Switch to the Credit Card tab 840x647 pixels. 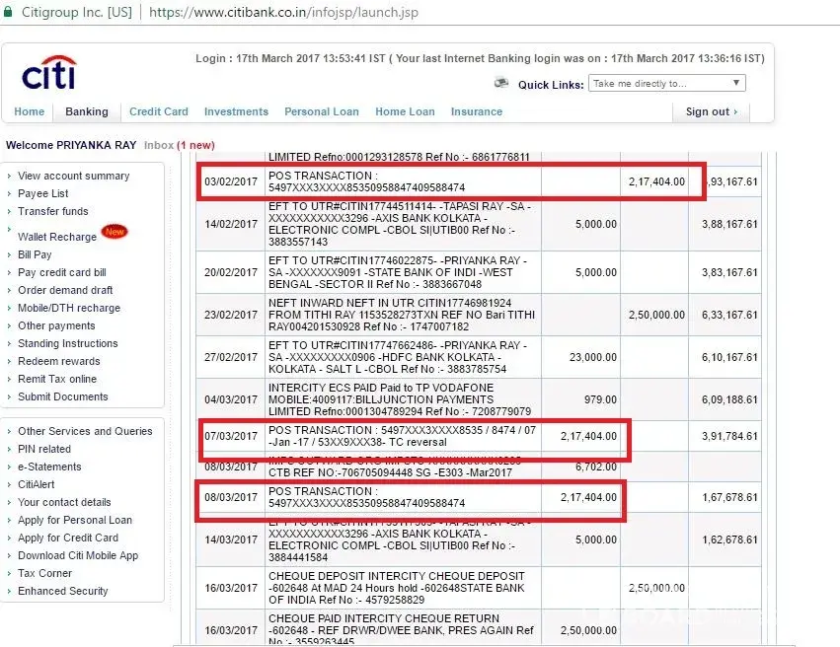click(x=158, y=112)
